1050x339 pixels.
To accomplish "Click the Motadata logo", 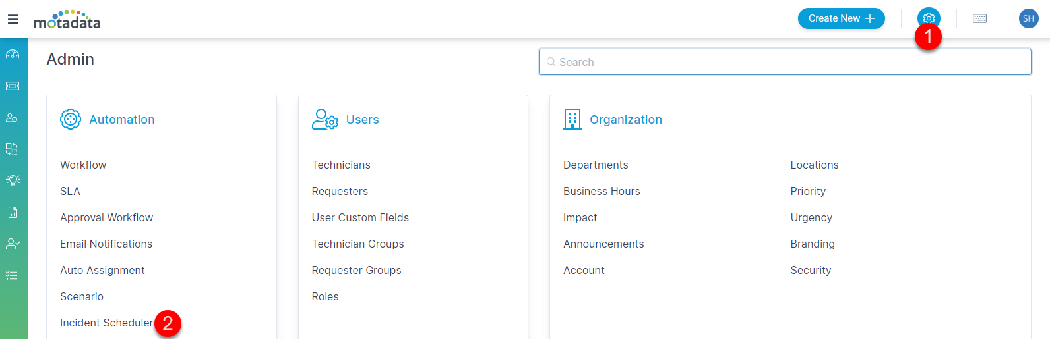I will pyautogui.click(x=67, y=20).
